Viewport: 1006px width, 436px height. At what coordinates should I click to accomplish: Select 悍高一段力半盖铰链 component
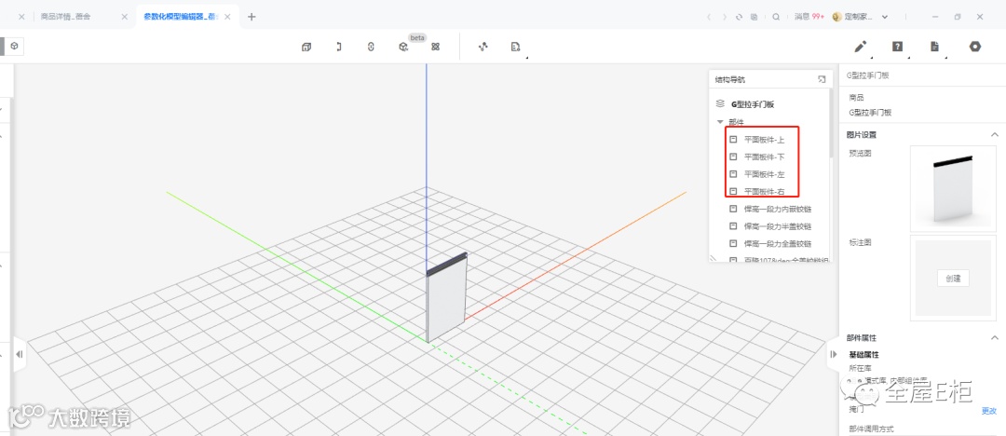778,226
